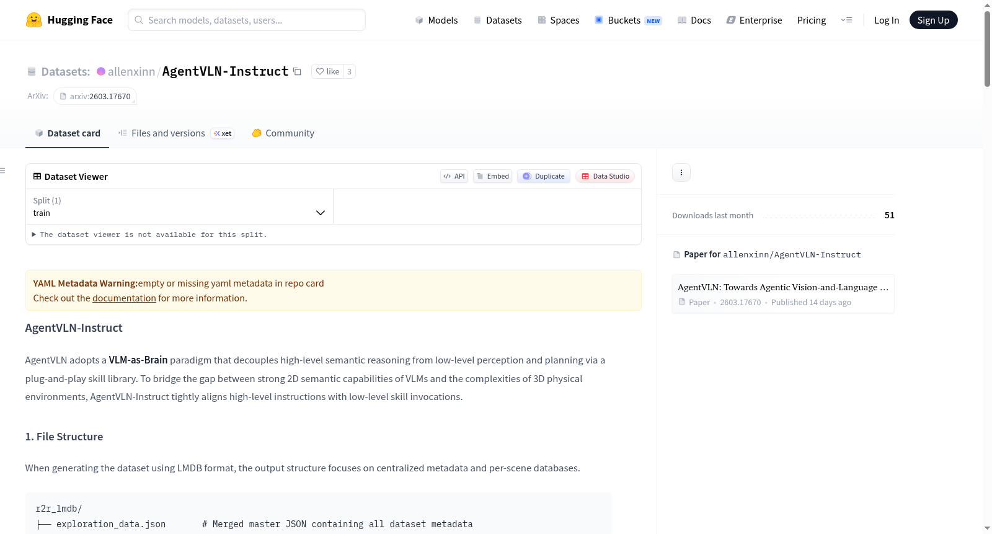992x534 pixels.
Task: Open Datasets in the top navigation
Action: pos(498,20)
